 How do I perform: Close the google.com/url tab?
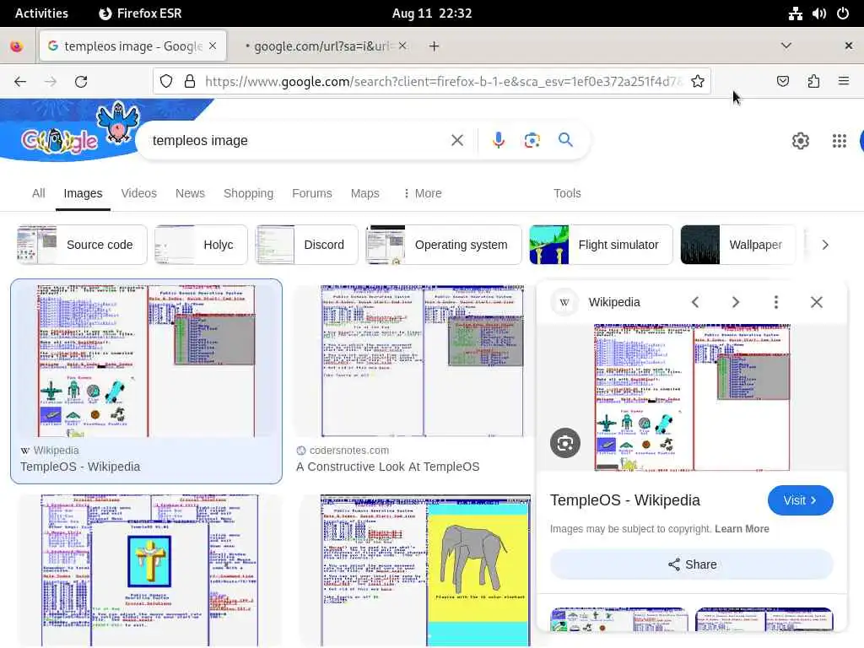pos(402,46)
